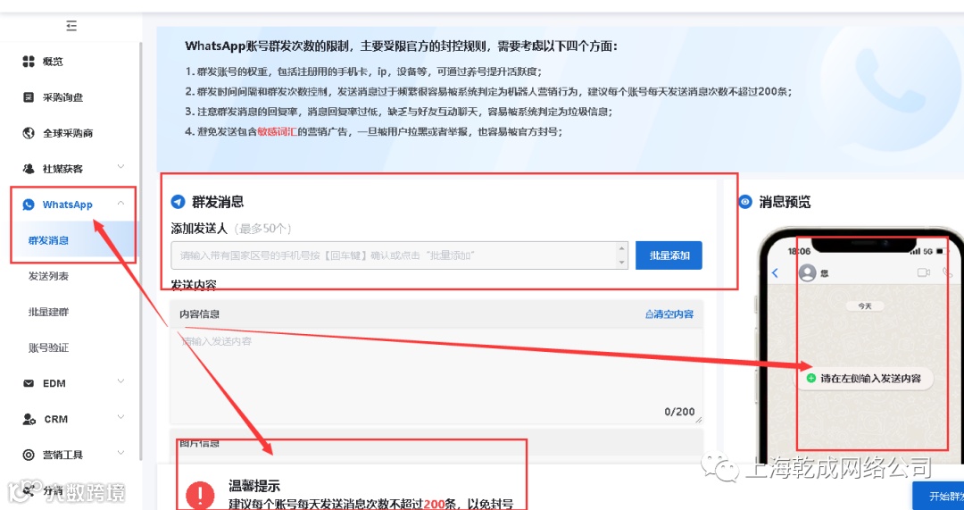Click the up arrow in recipient field scrollbar
Image resolution: width=964 pixels, height=510 pixels.
point(622,248)
